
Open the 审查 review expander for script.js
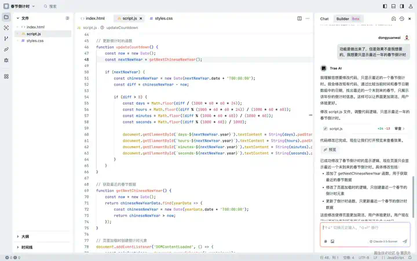click(400, 128)
